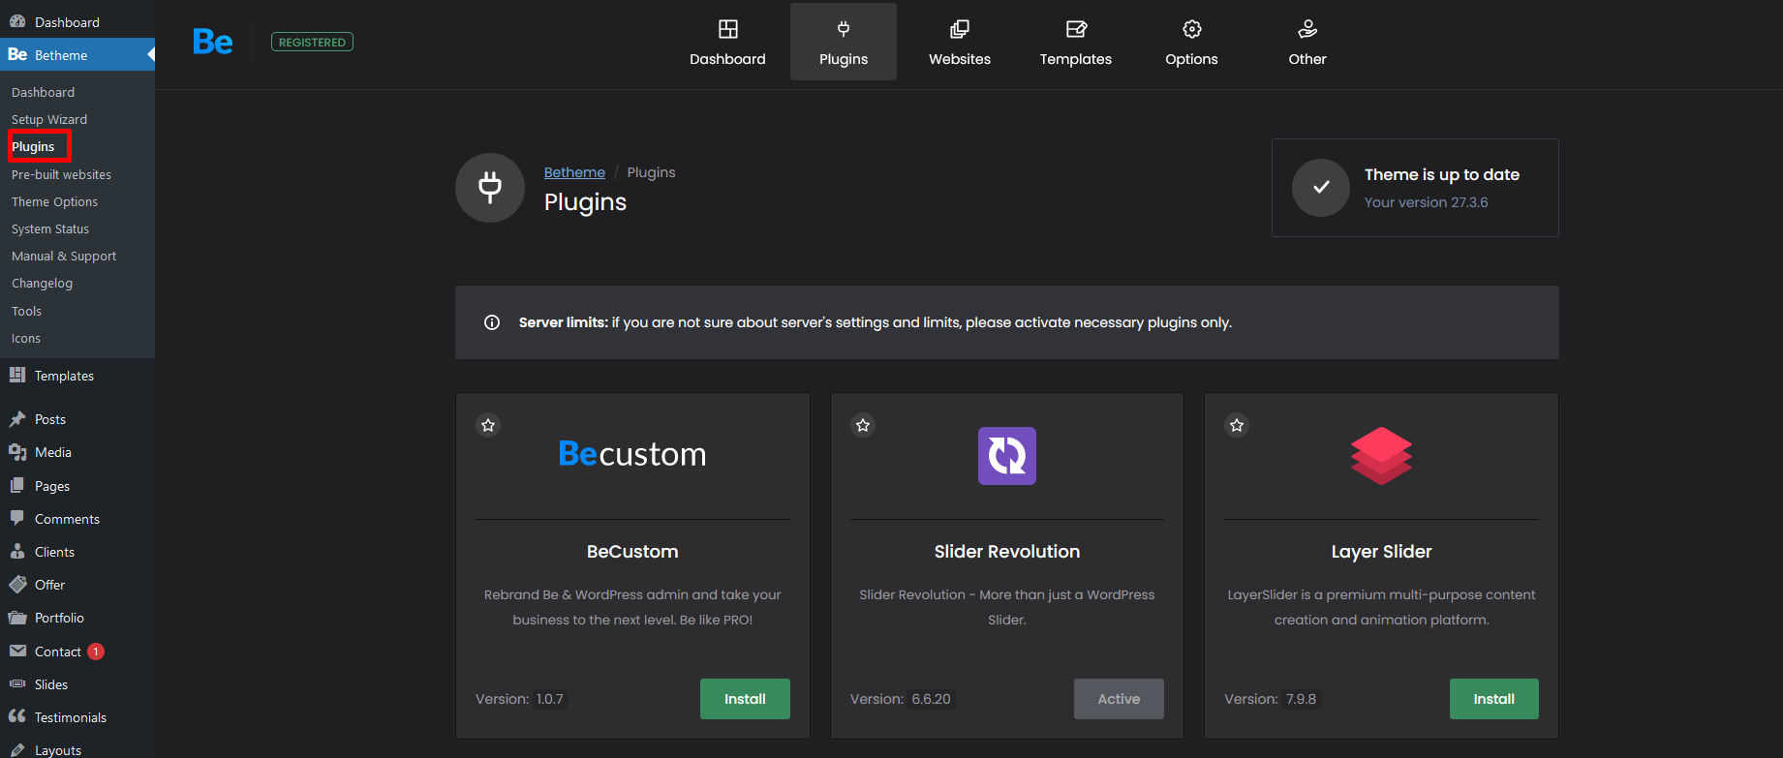Image resolution: width=1783 pixels, height=758 pixels.
Task: Open Betheme Dashboard submenu item
Action: click(x=43, y=92)
